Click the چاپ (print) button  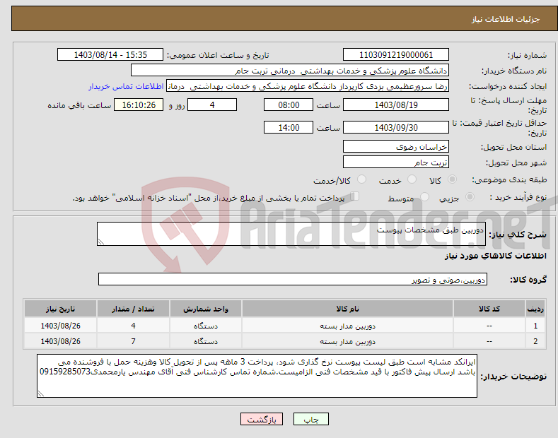tap(310, 420)
